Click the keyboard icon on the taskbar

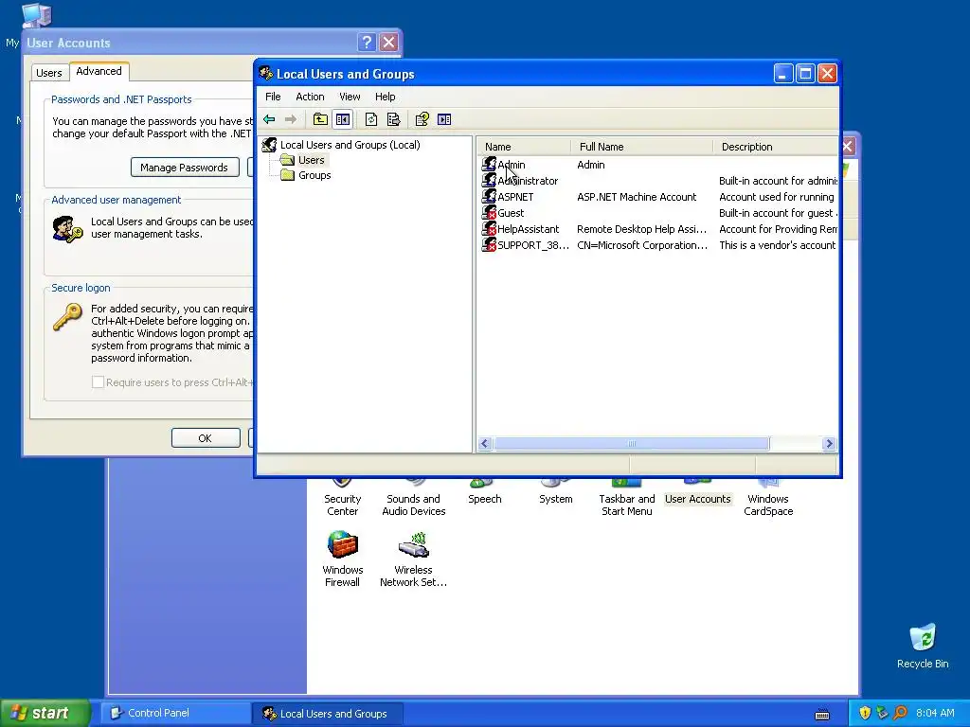click(x=822, y=714)
